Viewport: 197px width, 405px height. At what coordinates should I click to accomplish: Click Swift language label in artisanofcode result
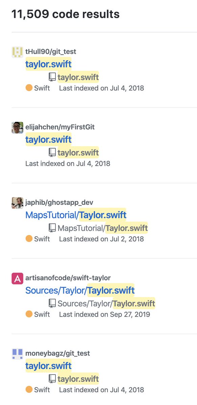pos(42,314)
